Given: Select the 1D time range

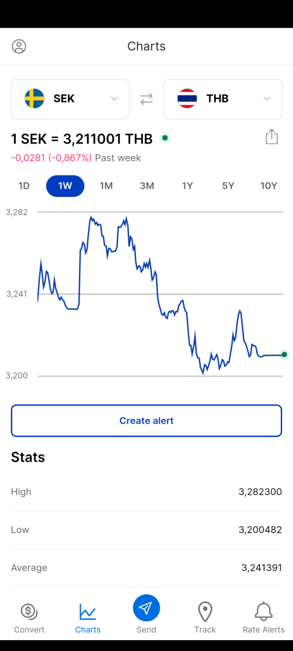Looking at the screenshot, I should click(x=24, y=186).
